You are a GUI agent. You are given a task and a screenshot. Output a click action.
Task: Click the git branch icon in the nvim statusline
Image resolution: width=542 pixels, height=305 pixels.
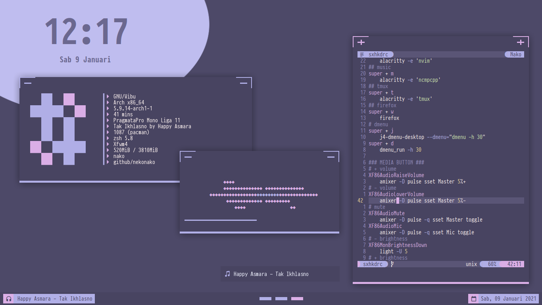[392, 264]
